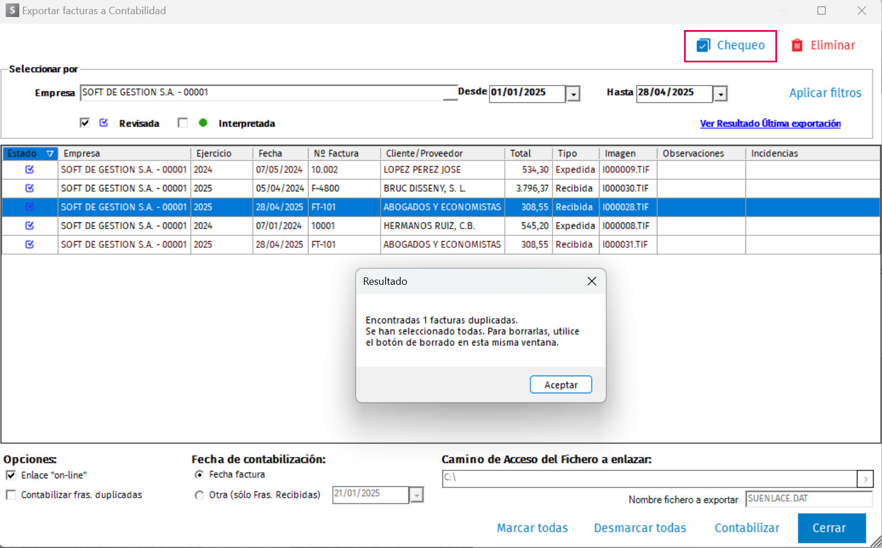Click the Empresa input field

pos(269,92)
